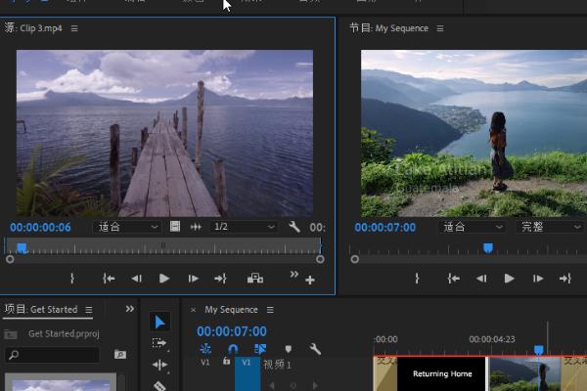587x391 pixels.
Task: Click the Program monitor blue playhead
Action: (488, 247)
